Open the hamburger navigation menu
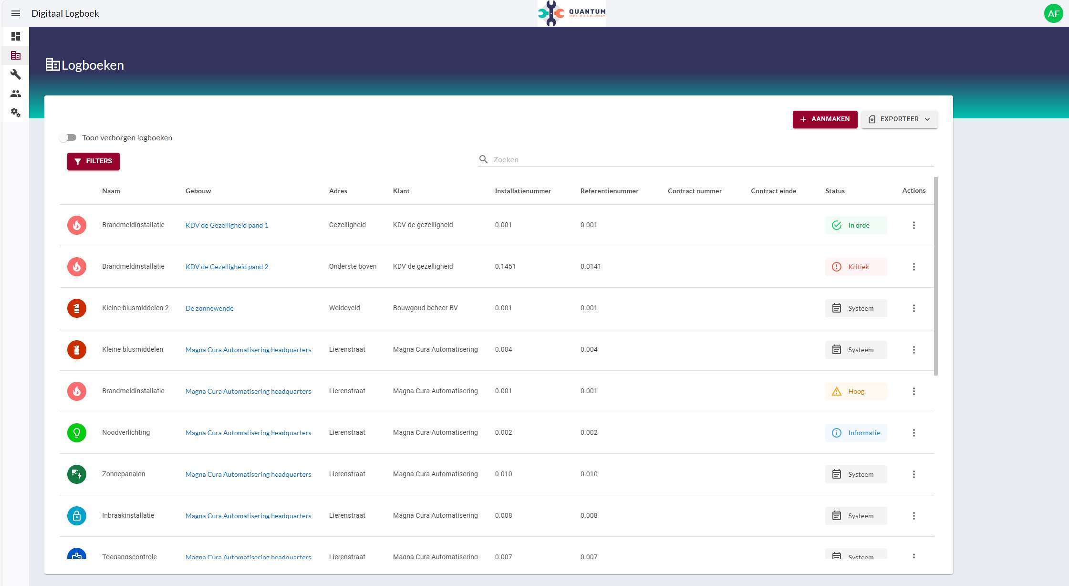Viewport: 1069px width, 586px height. pos(16,13)
